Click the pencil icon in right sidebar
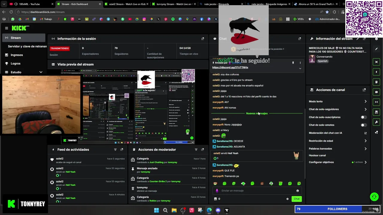The width and height of the screenshot is (383, 215). pyautogui.click(x=376, y=49)
